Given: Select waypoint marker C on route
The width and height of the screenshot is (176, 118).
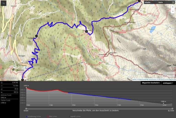Looking at the screenshot, I should click(36, 36).
